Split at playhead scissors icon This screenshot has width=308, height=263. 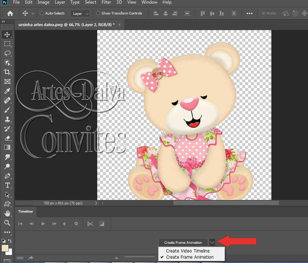[x=90, y=224]
